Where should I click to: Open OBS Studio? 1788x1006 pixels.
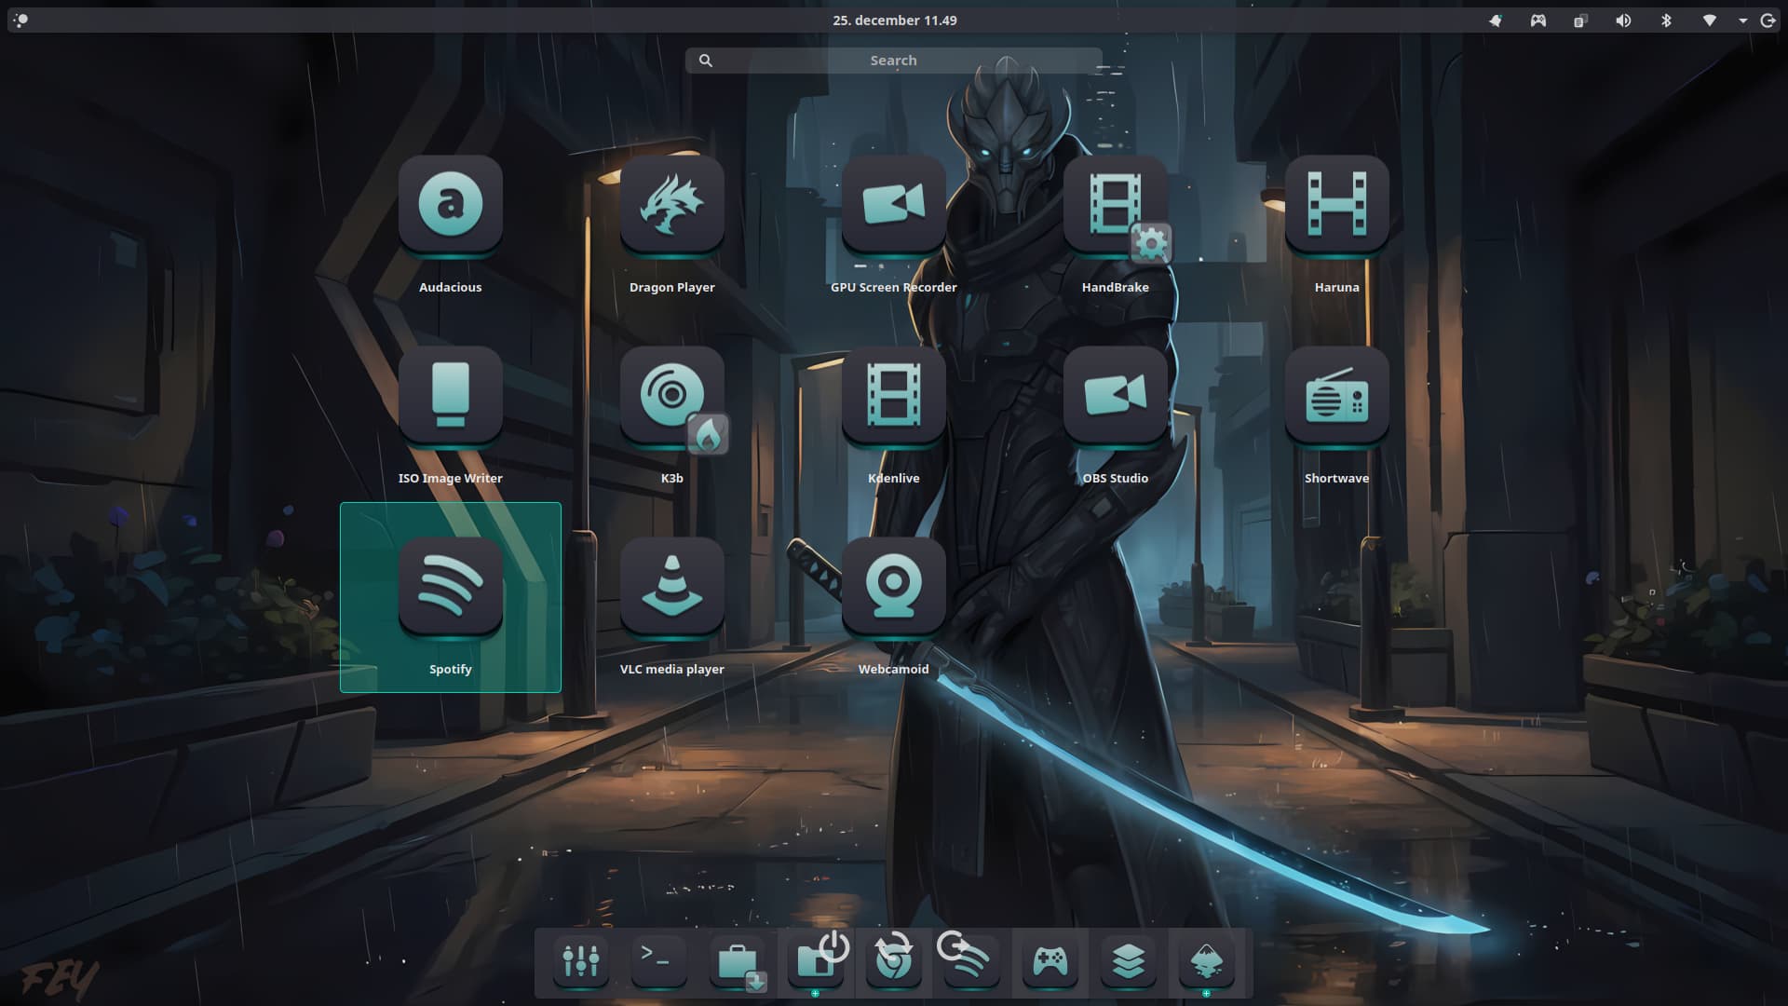(1115, 395)
